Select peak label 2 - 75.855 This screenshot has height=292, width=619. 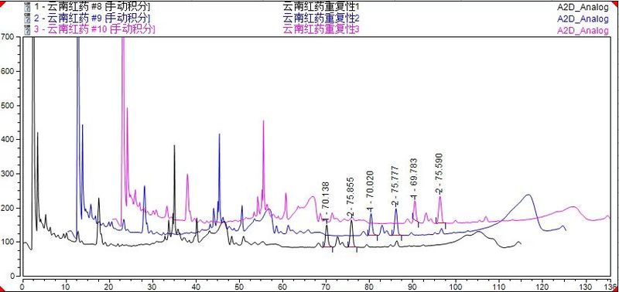tap(351, 198)
